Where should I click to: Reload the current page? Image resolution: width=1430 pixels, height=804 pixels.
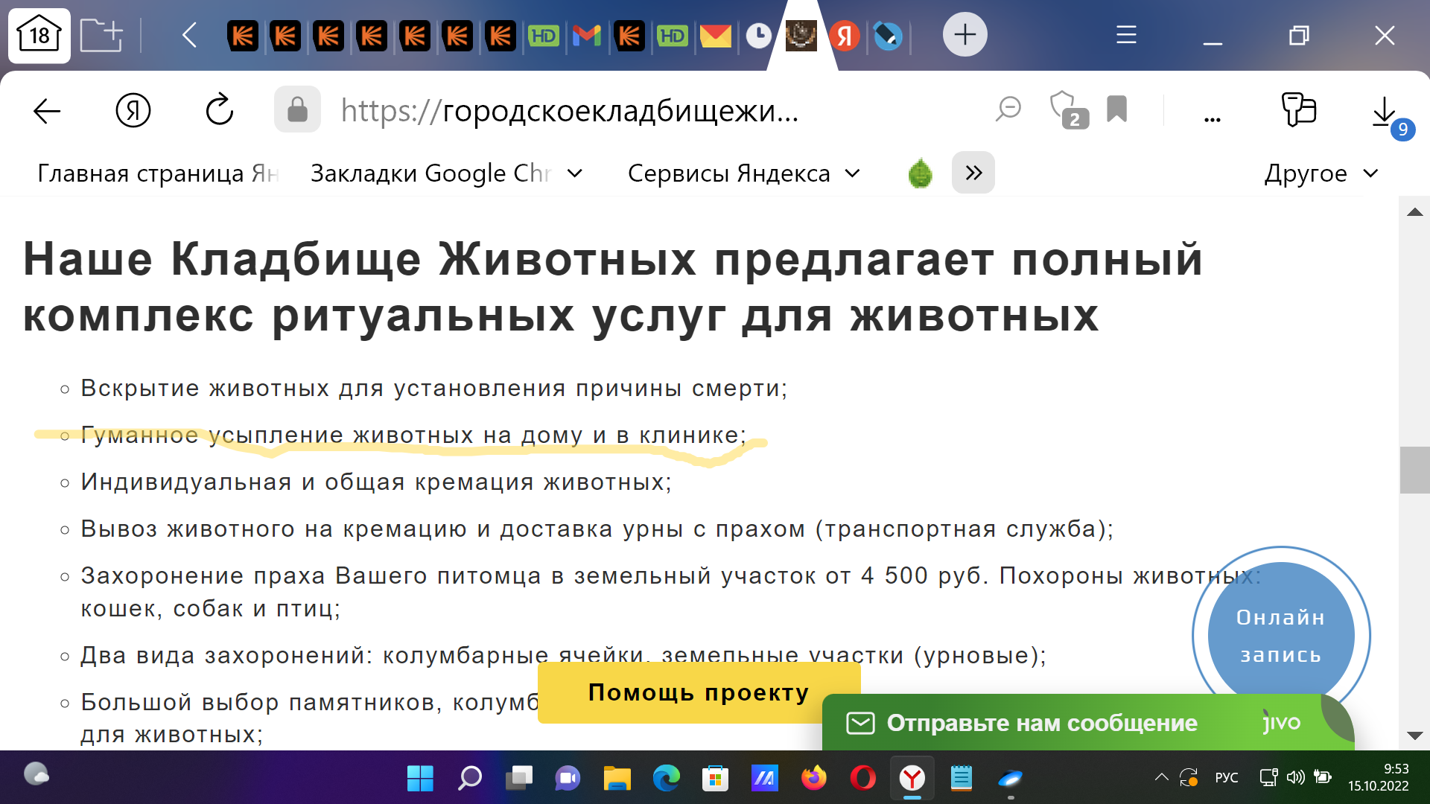tap(219, 110)
